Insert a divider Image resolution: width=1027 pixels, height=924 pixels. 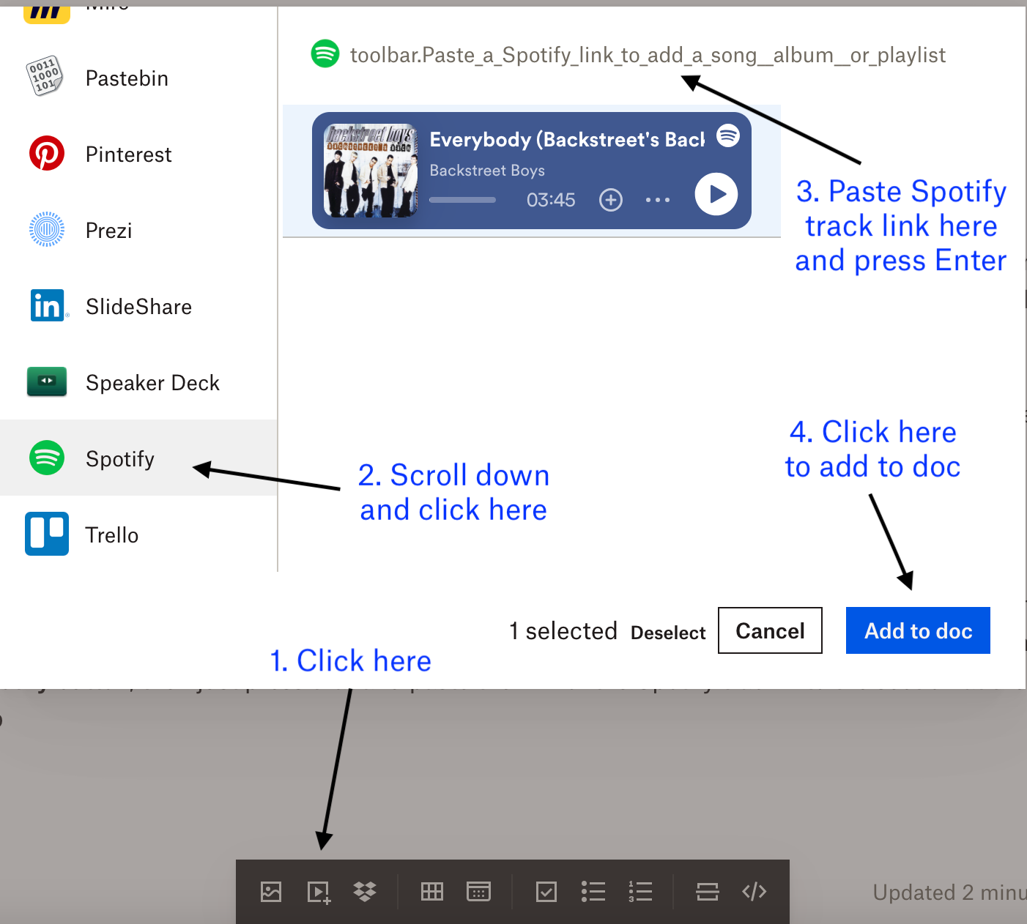click(x=707, y=892)
